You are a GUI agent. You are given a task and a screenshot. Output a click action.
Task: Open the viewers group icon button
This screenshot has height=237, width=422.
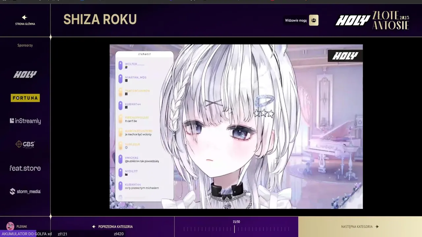click(314, 20)
